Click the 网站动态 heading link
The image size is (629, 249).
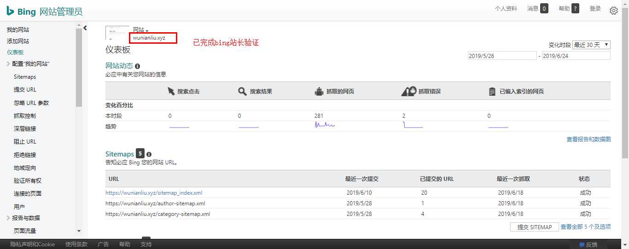coord(119,66)
